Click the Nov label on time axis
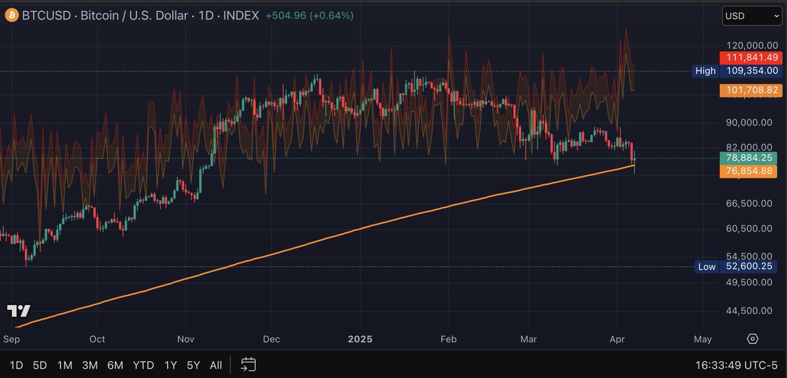This screenshot has height=378, width=787. (x=186, y=339)
